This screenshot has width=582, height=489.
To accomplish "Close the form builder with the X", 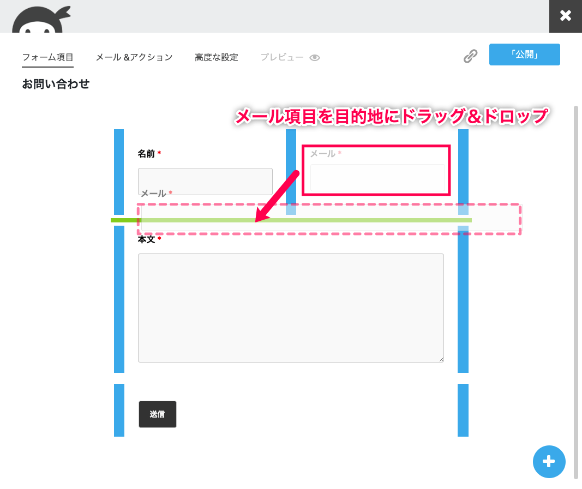I will 565,16.
